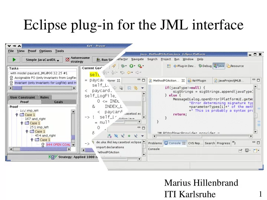Viewport: 267px width, 200px height.
Task: Open the Project menu in Eclipse
Action: 166,59
